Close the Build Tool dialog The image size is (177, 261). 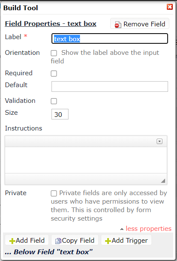pyautogui.click(x=170, y=7)
